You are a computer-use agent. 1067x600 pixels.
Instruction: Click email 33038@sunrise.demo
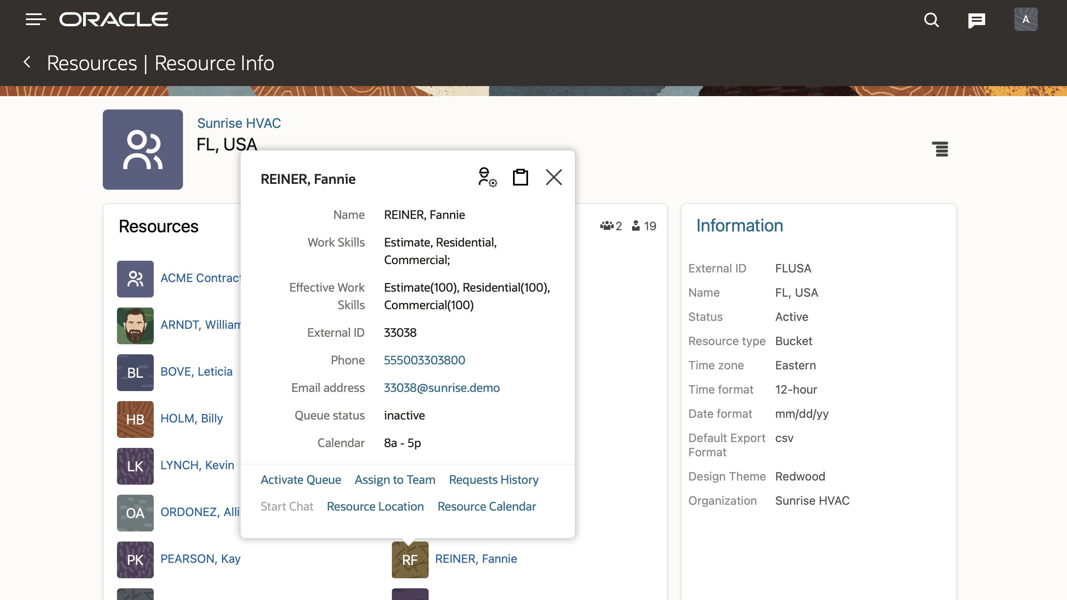(442, 388)
